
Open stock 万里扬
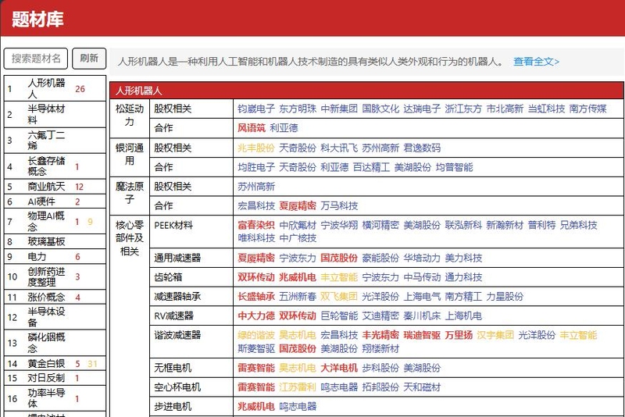[x=459, y=335]
